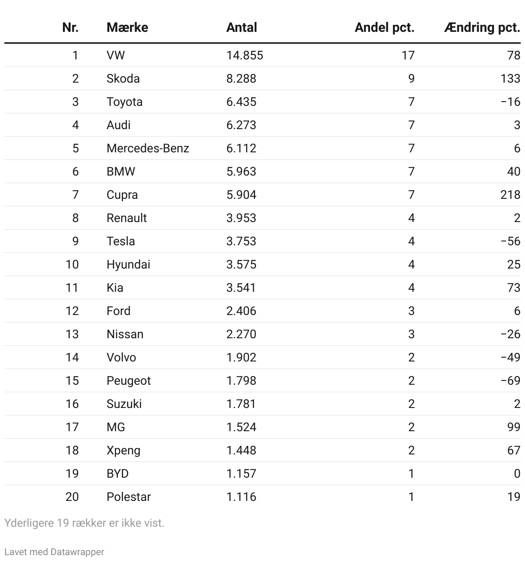The height and width of the screenshot is (562, 525).
Task: Select the Hyundai brand cell
Action: tap(128, 264)
